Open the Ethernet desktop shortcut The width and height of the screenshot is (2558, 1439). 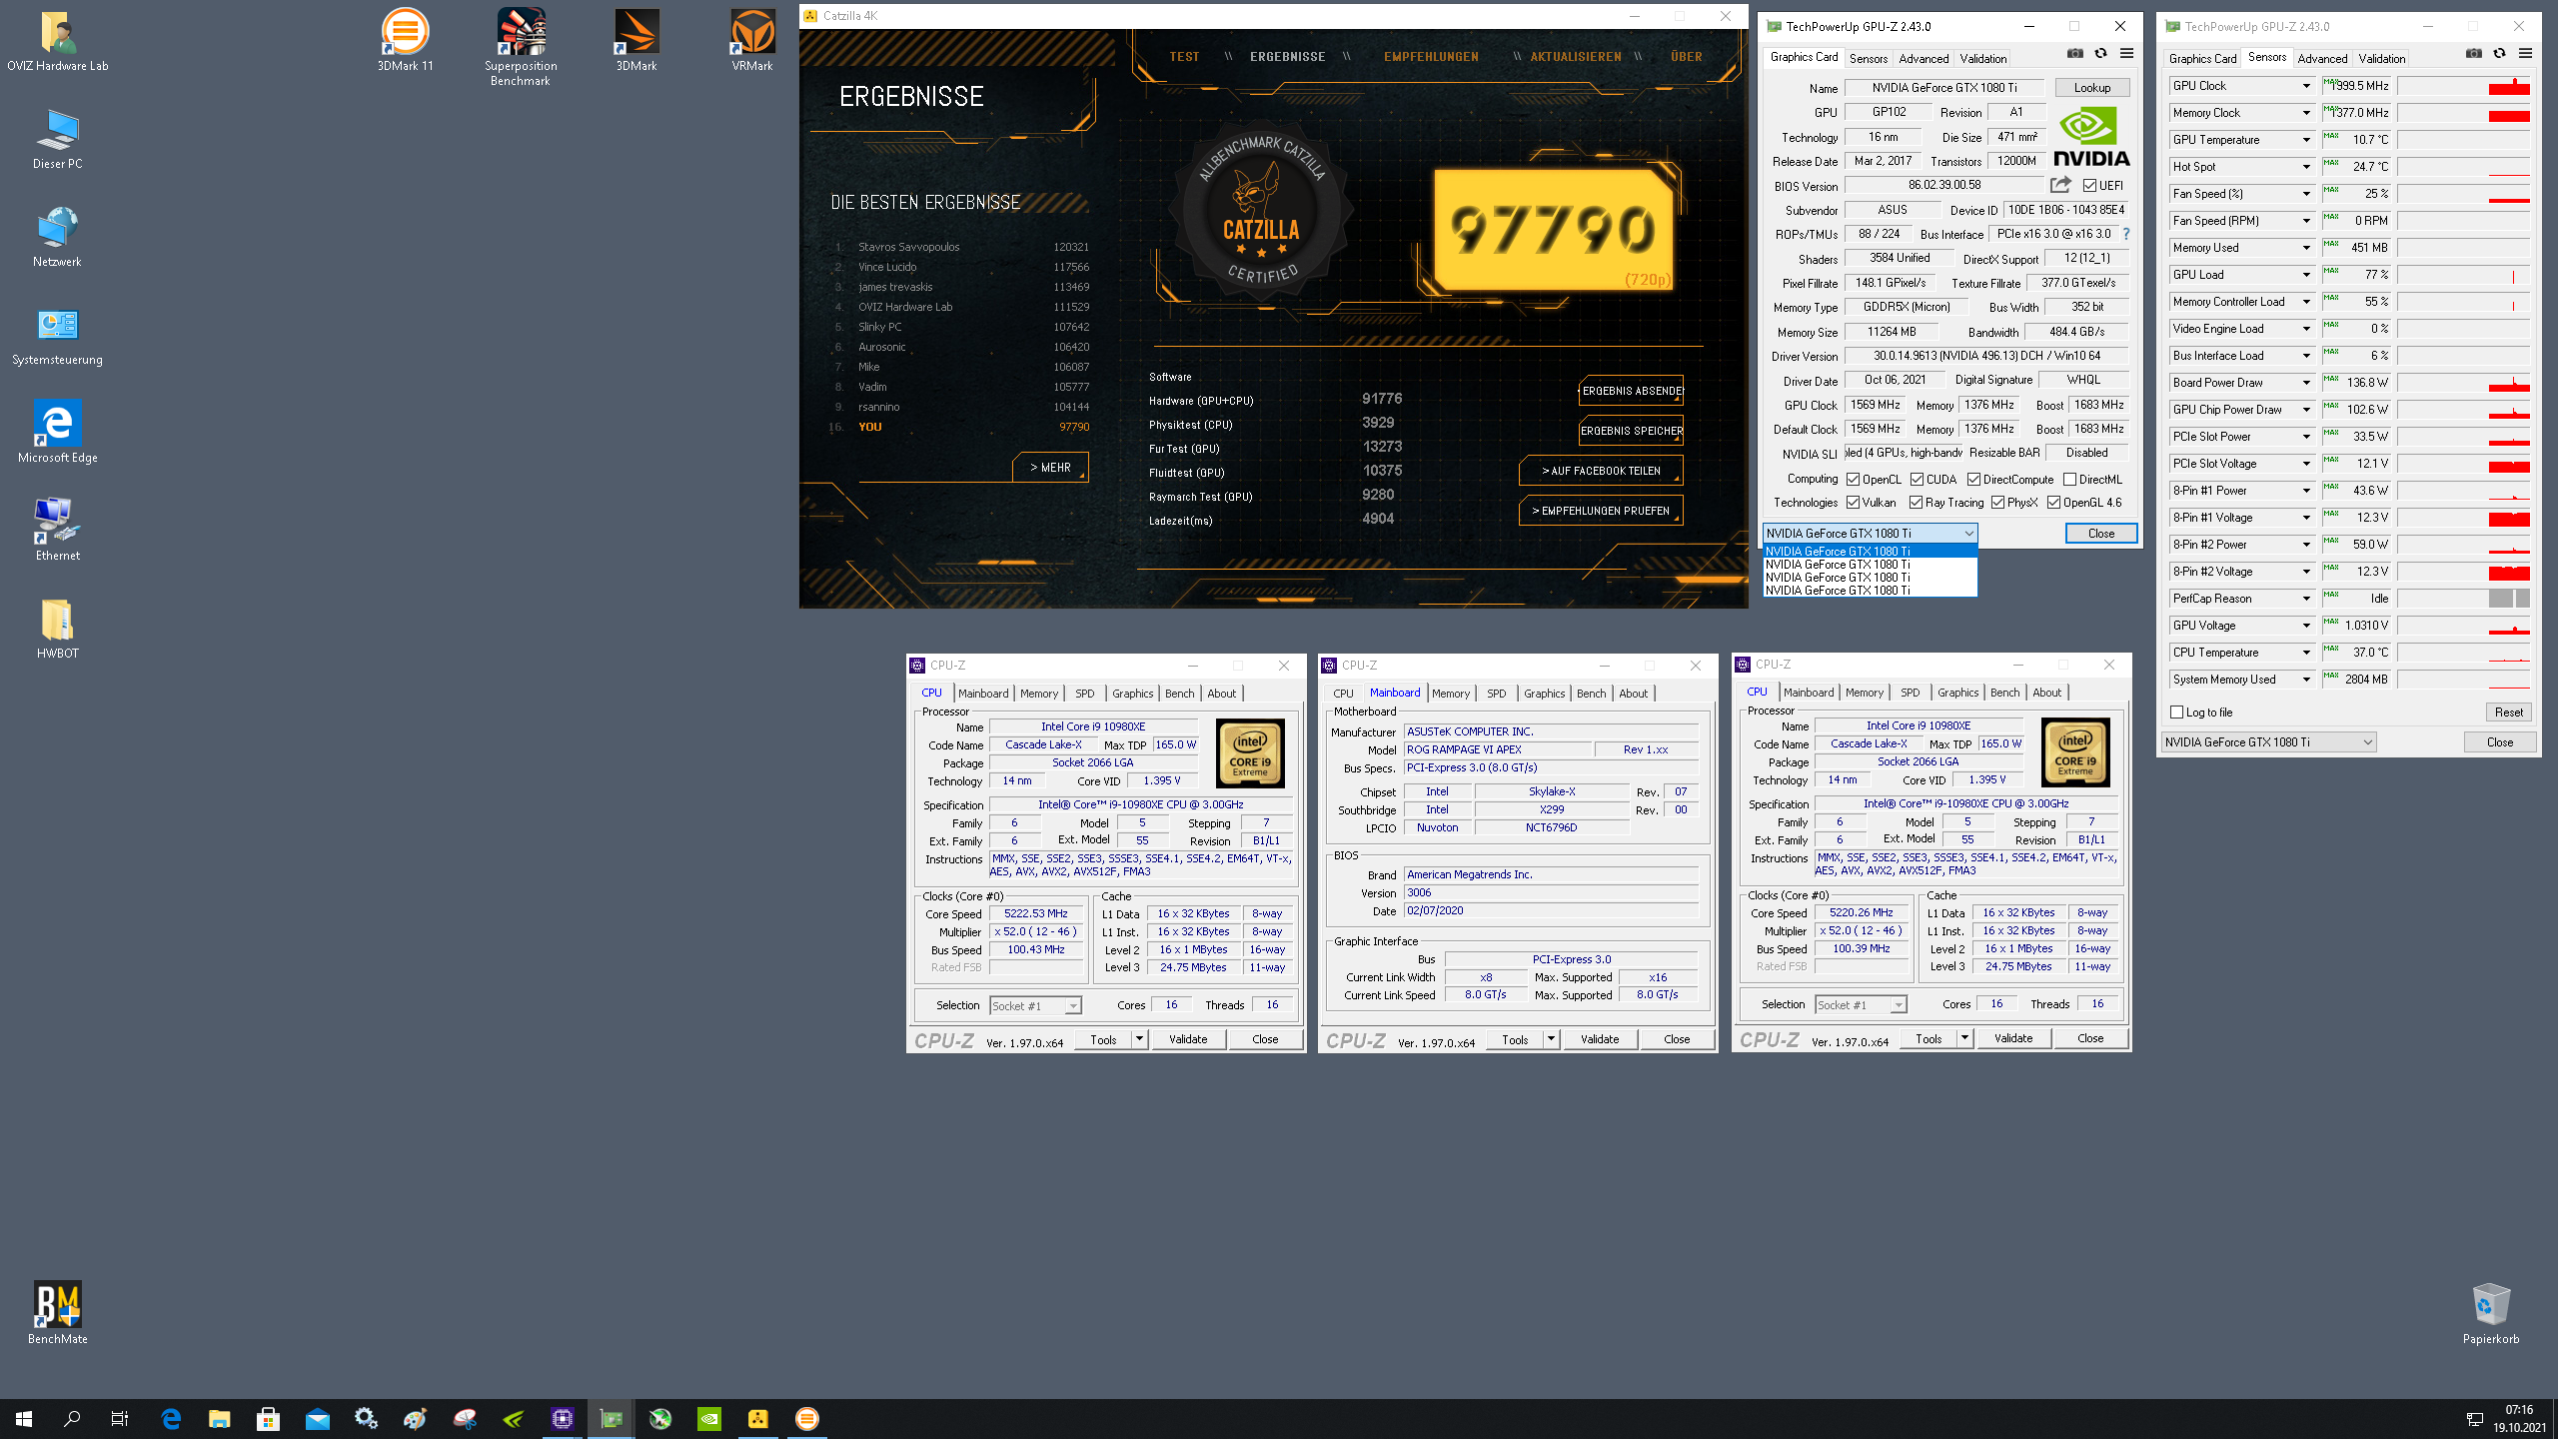(57, 530)
